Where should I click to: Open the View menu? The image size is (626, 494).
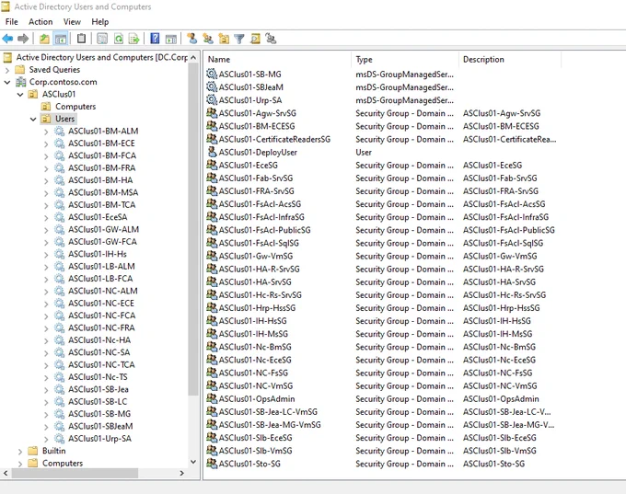click(x=72, y=21)
